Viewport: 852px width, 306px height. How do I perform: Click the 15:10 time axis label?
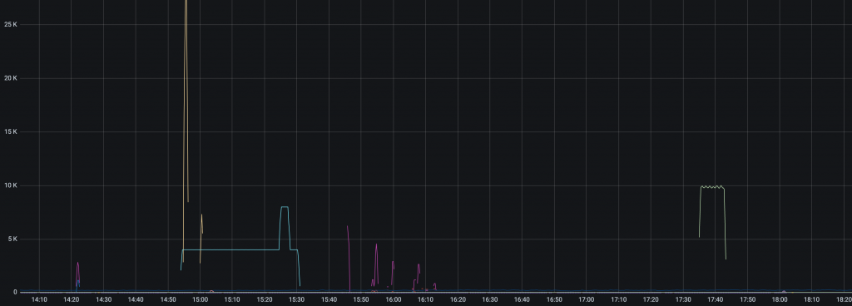pos(232,299)
